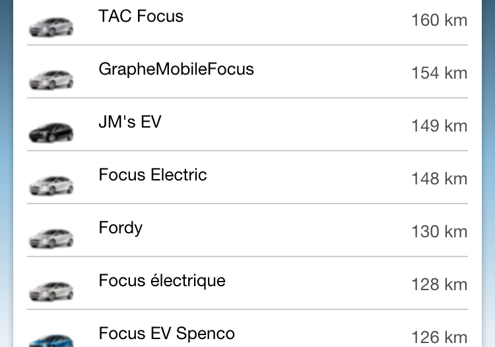Open the Focus EV Spenco name
This screenshot has height=347, width=495.
[166, 334]
